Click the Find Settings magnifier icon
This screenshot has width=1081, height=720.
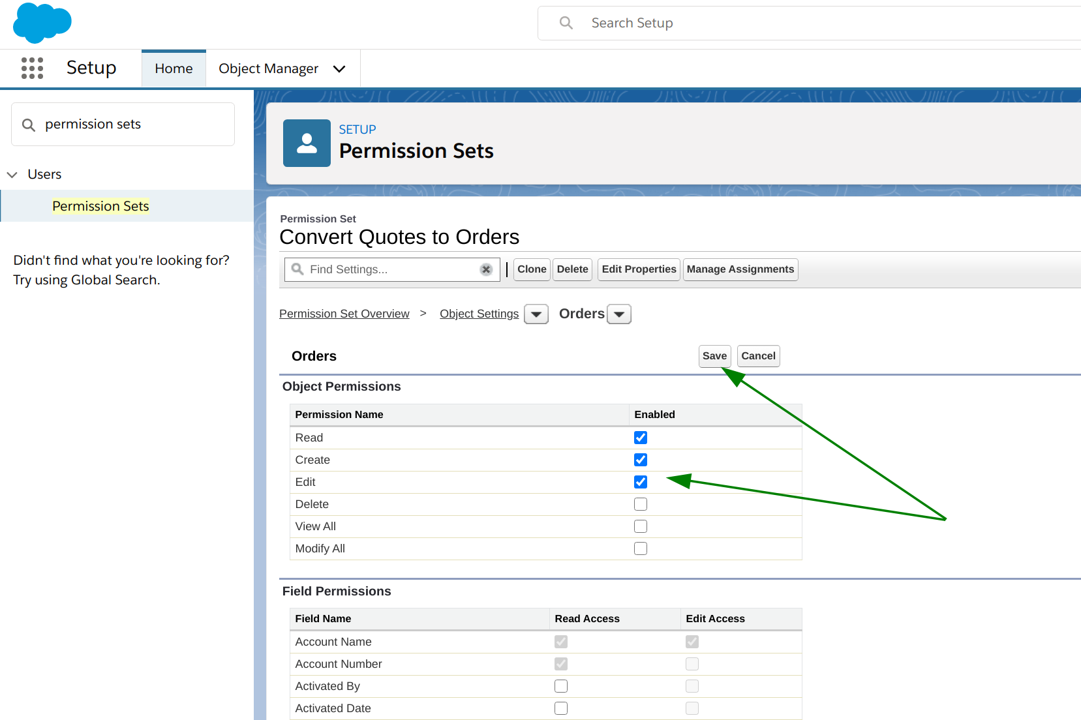[297, 269]
